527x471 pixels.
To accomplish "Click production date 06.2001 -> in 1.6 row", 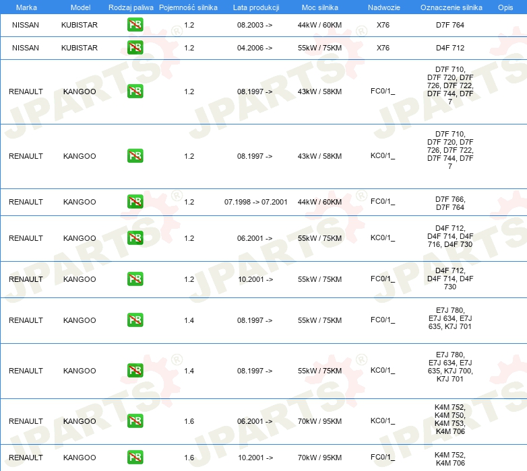I will [x=255, y=421].
